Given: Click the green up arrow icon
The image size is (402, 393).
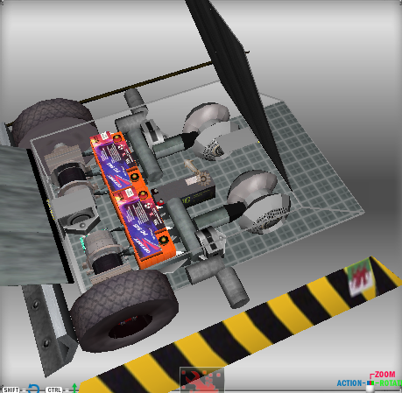Looking at the screenshot, I should point(74,389).
